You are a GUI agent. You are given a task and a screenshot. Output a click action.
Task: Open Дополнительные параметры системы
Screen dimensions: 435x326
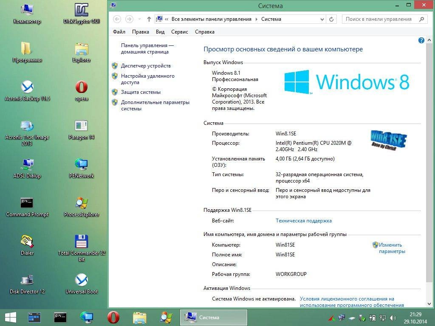[x=155, y=105]
